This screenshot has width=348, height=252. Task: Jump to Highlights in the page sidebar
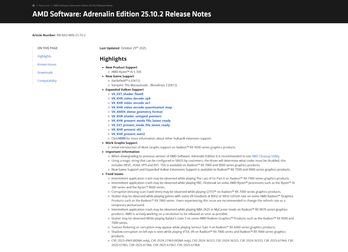pyautogui.click(x=44, y=56)
